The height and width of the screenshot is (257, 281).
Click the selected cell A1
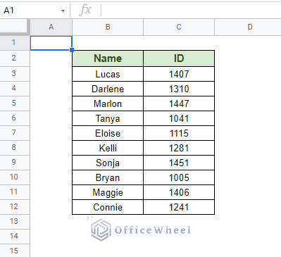point(51,43)
